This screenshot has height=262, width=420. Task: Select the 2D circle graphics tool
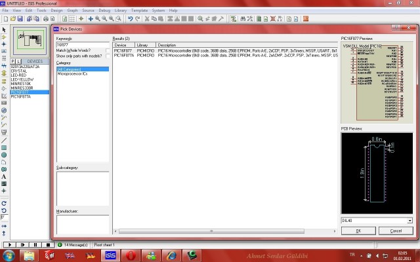[x=4, y=155]
